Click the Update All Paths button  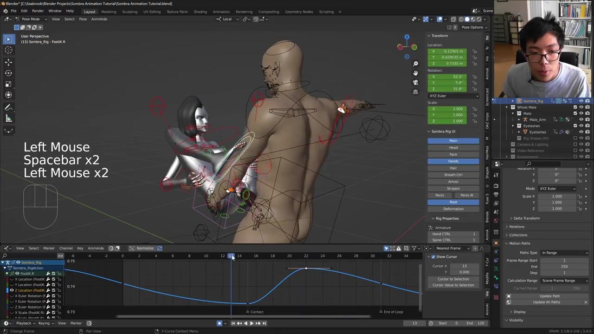point(546,302)
